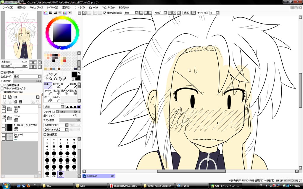Toggle the flattest brush edge shape

pyautogui.click(x=79, y=107)
